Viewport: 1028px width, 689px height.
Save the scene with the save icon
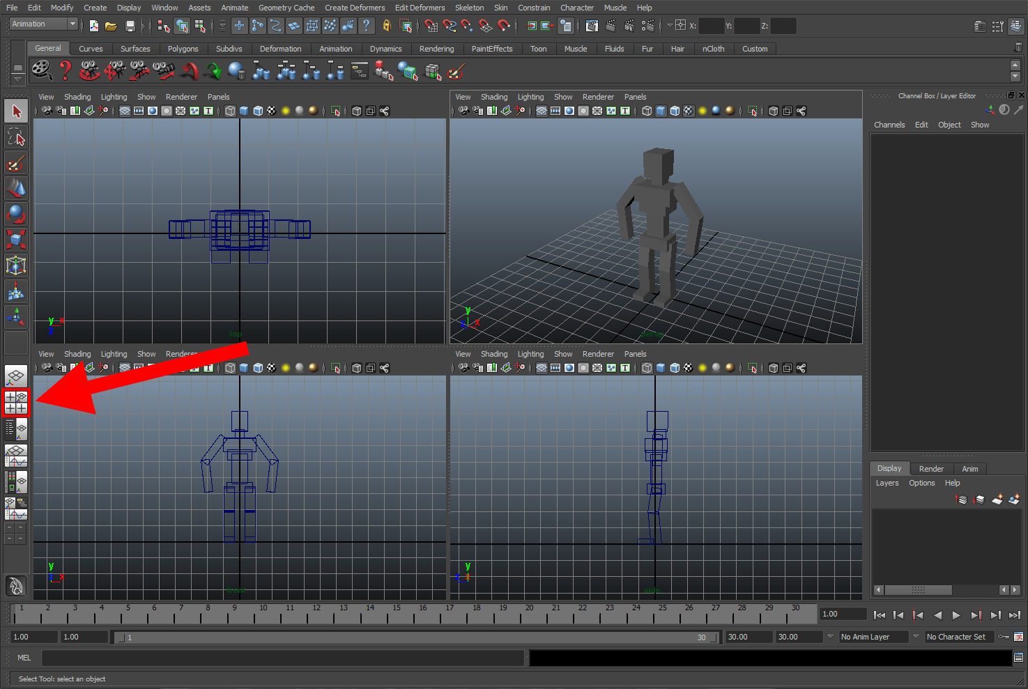pos(130,26)
